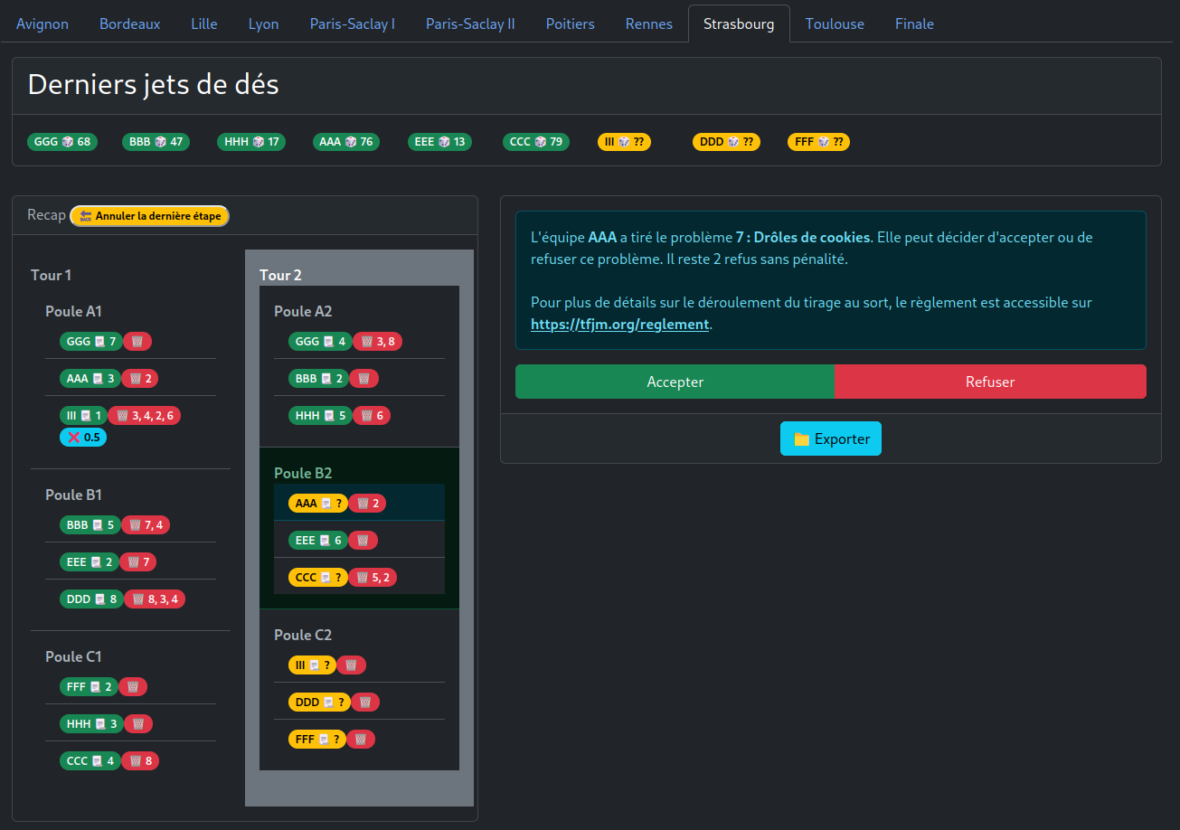Click the wastebasket icon next to GGG in Poule A1
The height and width of the screenshot is (830, 1180).
tap(137, 341)
